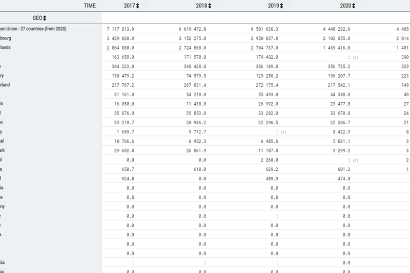The width and height of the screenshot is (410, 273).
Task: Select the 474.8 cell in 2020
Action: tap(342, 178)
